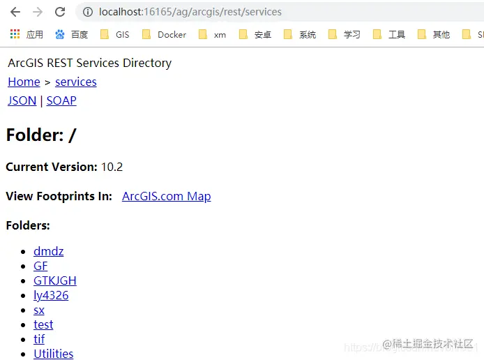Open the test folder

(x=43, y=324)
